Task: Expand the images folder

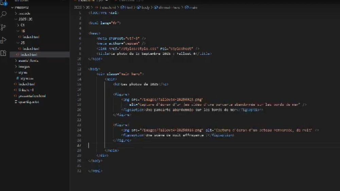Action: coord(16,66)
